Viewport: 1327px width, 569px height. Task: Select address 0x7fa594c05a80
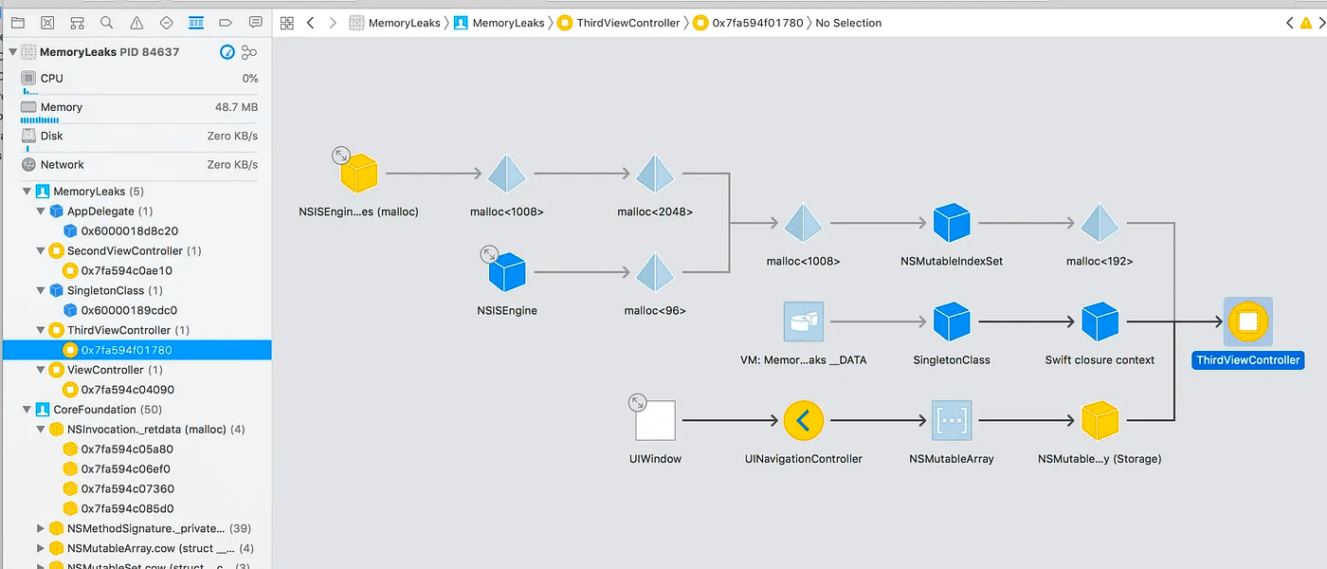[x=127, y=450]
